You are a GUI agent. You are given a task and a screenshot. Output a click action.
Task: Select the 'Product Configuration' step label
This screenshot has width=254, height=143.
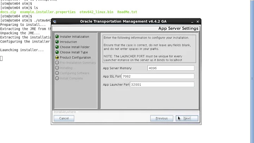pyautogui.click(x=75, y=58)
